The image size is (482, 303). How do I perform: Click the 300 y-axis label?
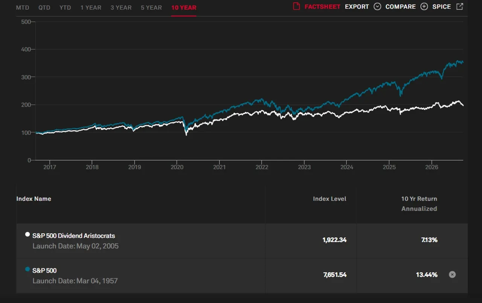pyautogui.click(x=26, y=77)
